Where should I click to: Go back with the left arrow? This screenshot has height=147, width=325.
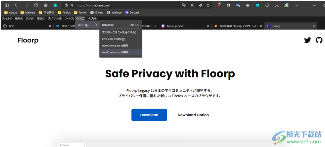click(x=16, y=5)
